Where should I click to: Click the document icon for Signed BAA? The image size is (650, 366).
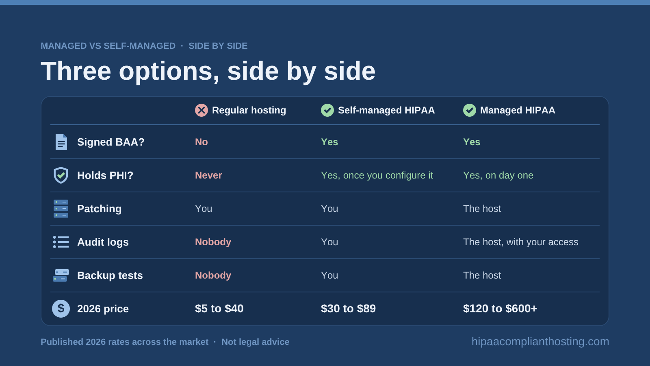point(61,142)
